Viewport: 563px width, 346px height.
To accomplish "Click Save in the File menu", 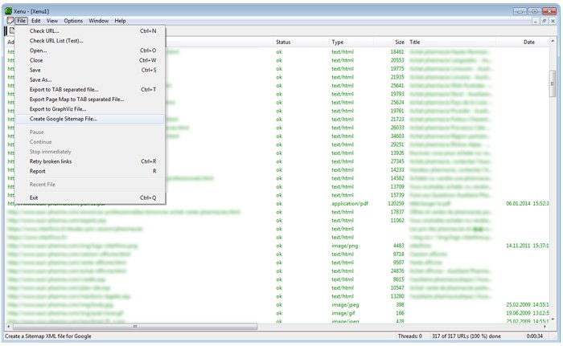I will coord(90,70).
